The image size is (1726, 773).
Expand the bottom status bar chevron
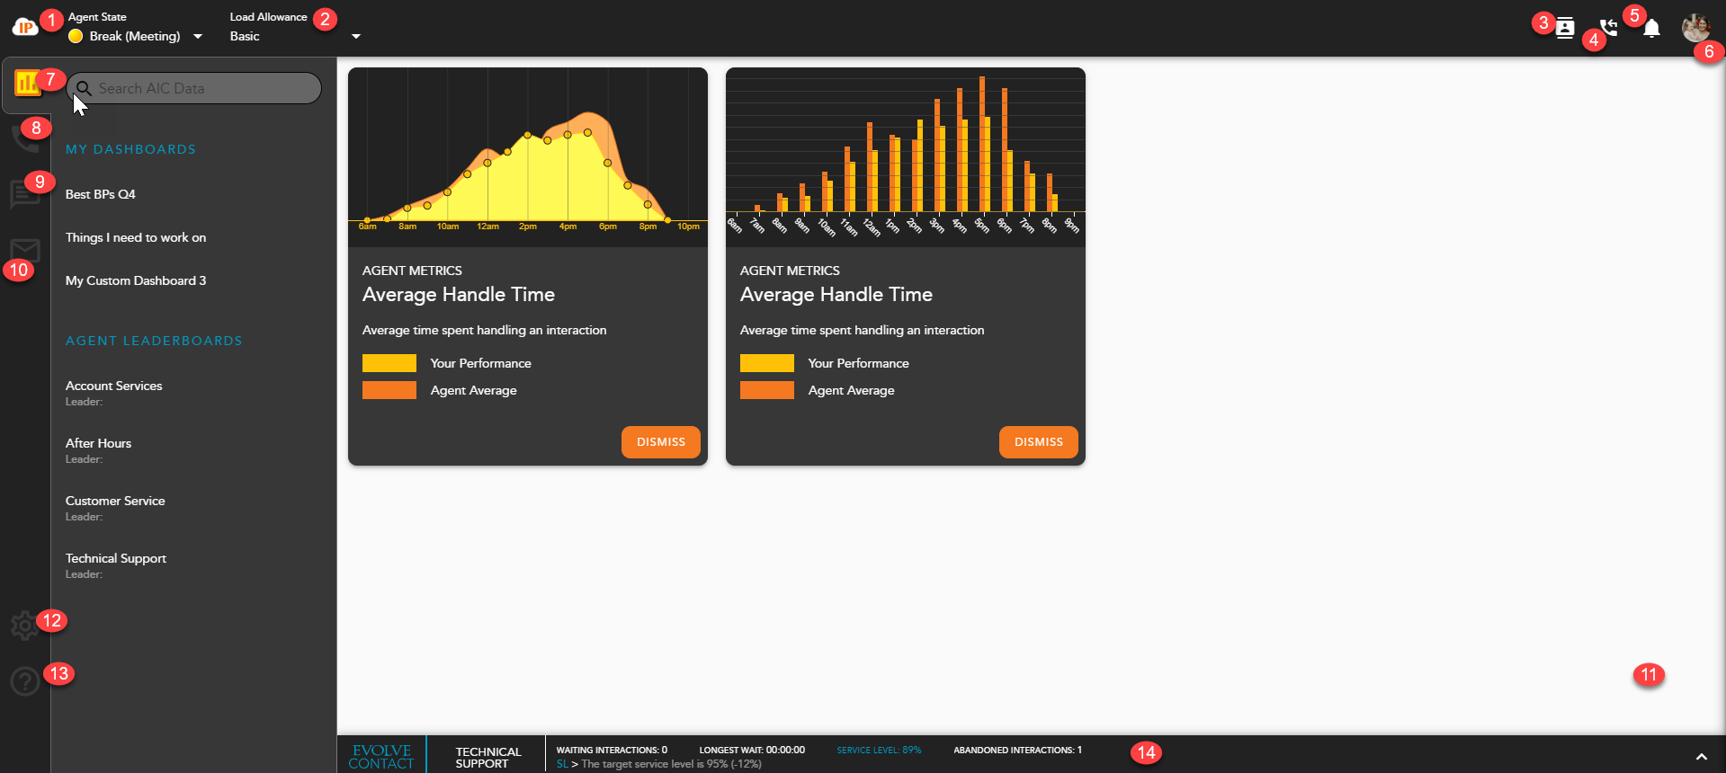(1701, 757)
